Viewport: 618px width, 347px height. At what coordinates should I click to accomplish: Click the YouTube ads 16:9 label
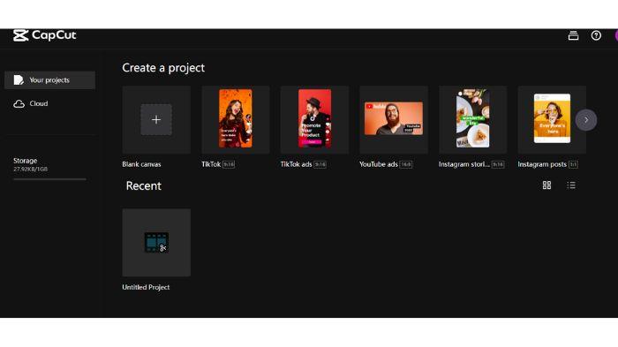click(386, 164)
